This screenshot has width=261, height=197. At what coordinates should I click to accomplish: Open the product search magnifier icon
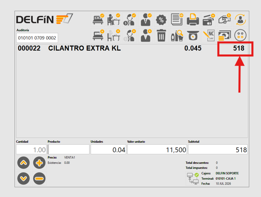177,35
